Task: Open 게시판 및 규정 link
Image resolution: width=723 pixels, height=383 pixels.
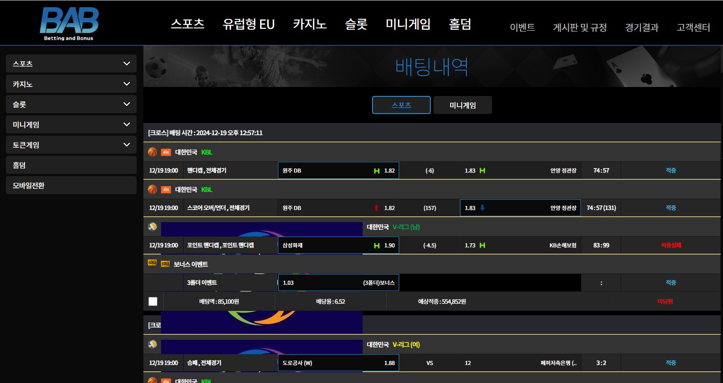Action: click(x=580, y=27)
